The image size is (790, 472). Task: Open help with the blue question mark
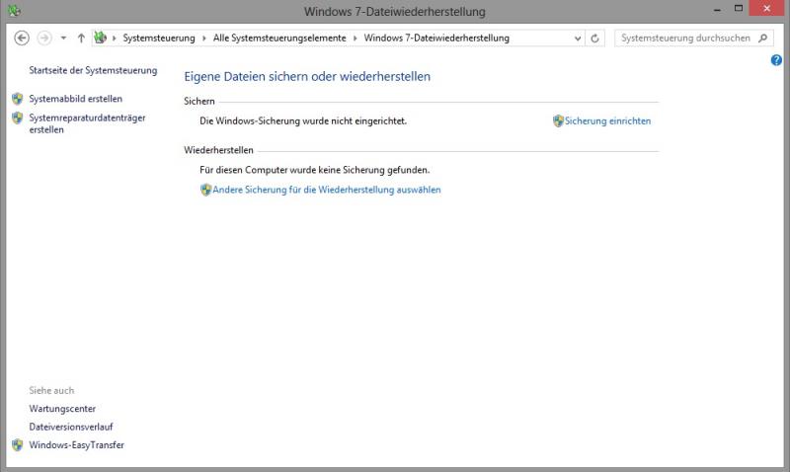coord(776,60)
